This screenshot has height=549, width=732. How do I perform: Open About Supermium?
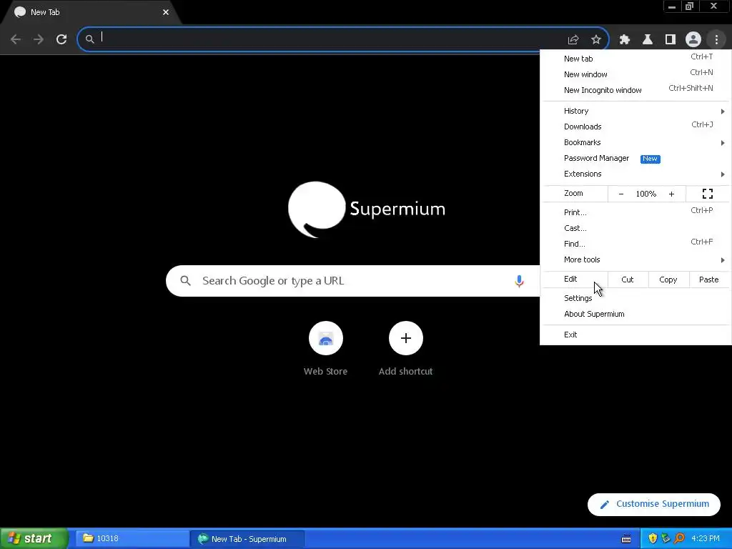(x=635, y=315)
